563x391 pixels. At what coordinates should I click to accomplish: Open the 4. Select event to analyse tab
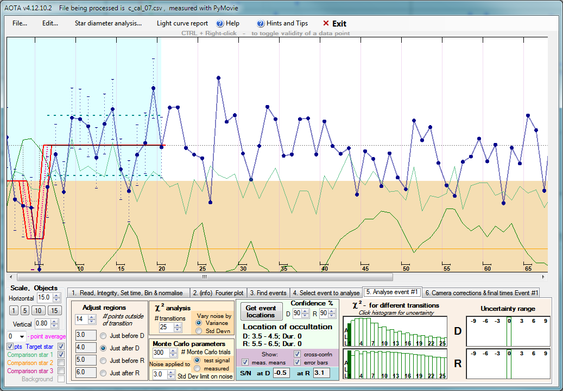coord(326,293)
